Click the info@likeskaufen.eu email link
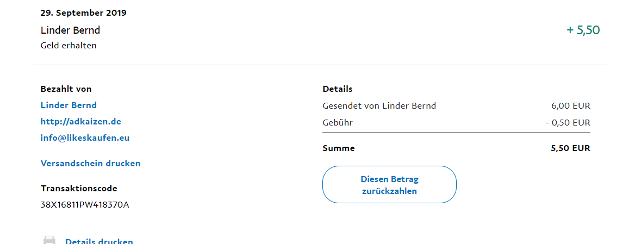This screenshot has height=244, width=629. pyautogui.click(x=85, y=138)
